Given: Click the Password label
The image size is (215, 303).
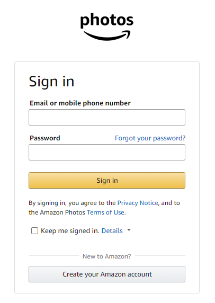Looking at the screenshot, I should (x=45, y=138).
